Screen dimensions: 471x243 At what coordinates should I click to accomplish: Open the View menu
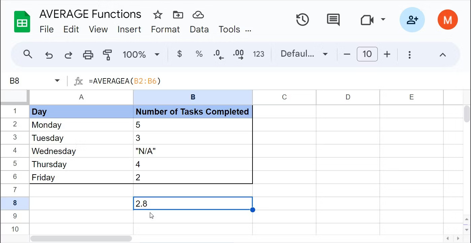[98, 30]
